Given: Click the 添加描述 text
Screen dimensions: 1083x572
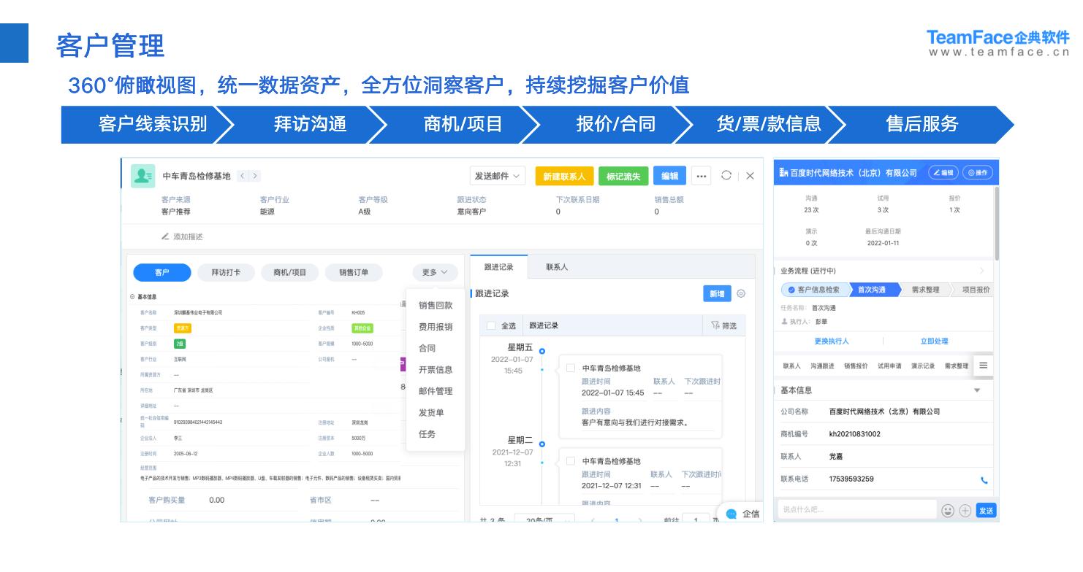Looking at the screenshot, I should click(x=188, y=236).
